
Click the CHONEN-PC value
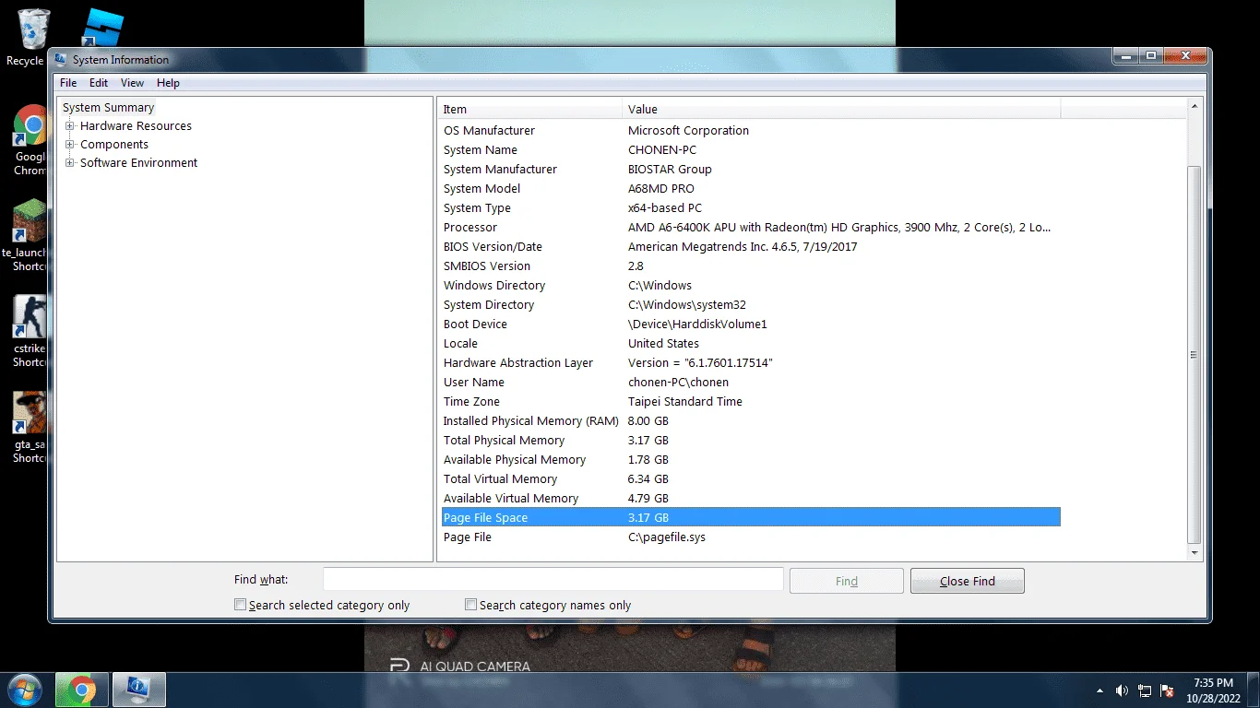(662, 150)
